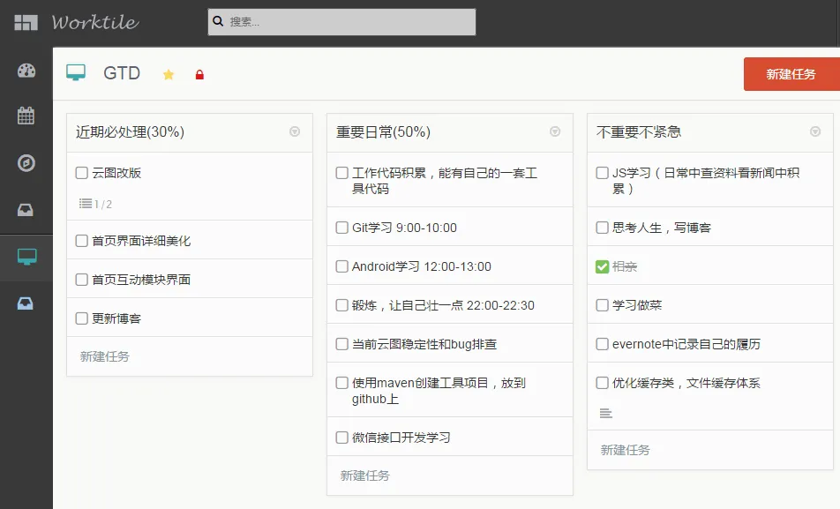Open the 工作代码积累 task text
Image resolution: width=840 pixels, height=509 pixels.
point(445,181)
